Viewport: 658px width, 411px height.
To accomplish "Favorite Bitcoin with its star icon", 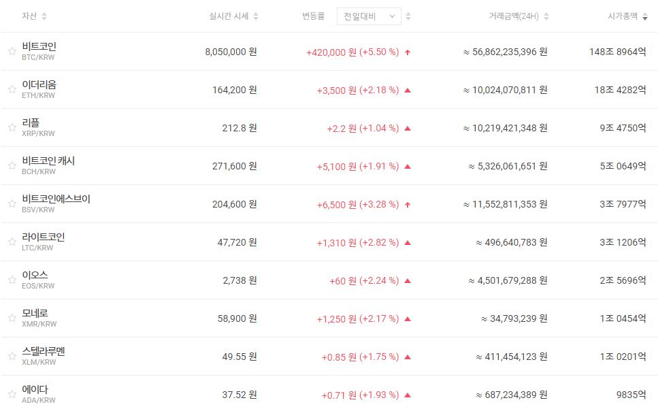I will coord(12,52).
